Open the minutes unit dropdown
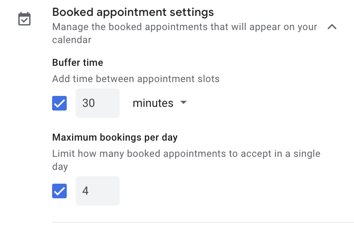This screenshot has height=230, width=354. (x=159, y=103)
